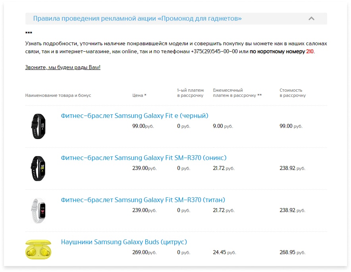The image size is (351, 272).
Task: Click the «1-ый платеж в рассрочку» column header
Action: (x=191, y=93)
